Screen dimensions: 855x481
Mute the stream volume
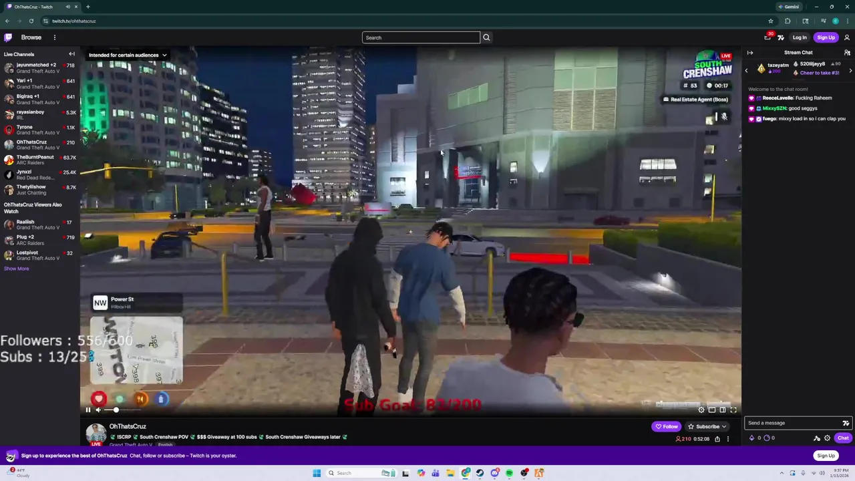pos(99,410)
